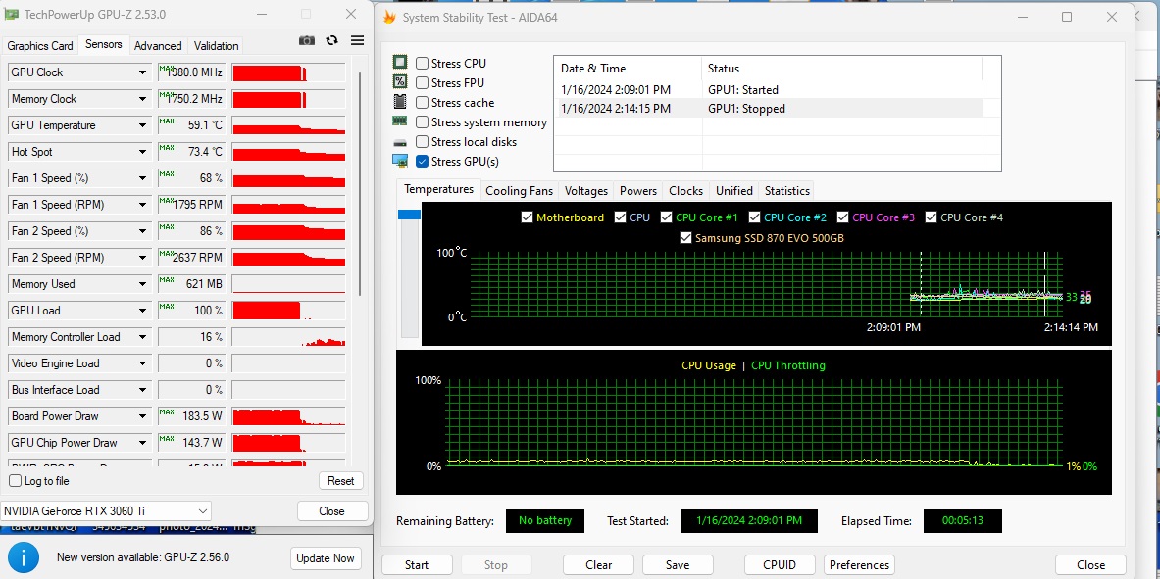Click the GPU-Z sensor list vertical scrollbar
Screen dimensions: 1160x579
360,185
